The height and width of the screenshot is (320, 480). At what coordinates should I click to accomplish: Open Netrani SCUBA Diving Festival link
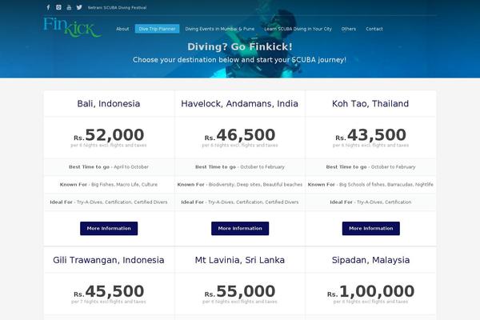point(117,8)
